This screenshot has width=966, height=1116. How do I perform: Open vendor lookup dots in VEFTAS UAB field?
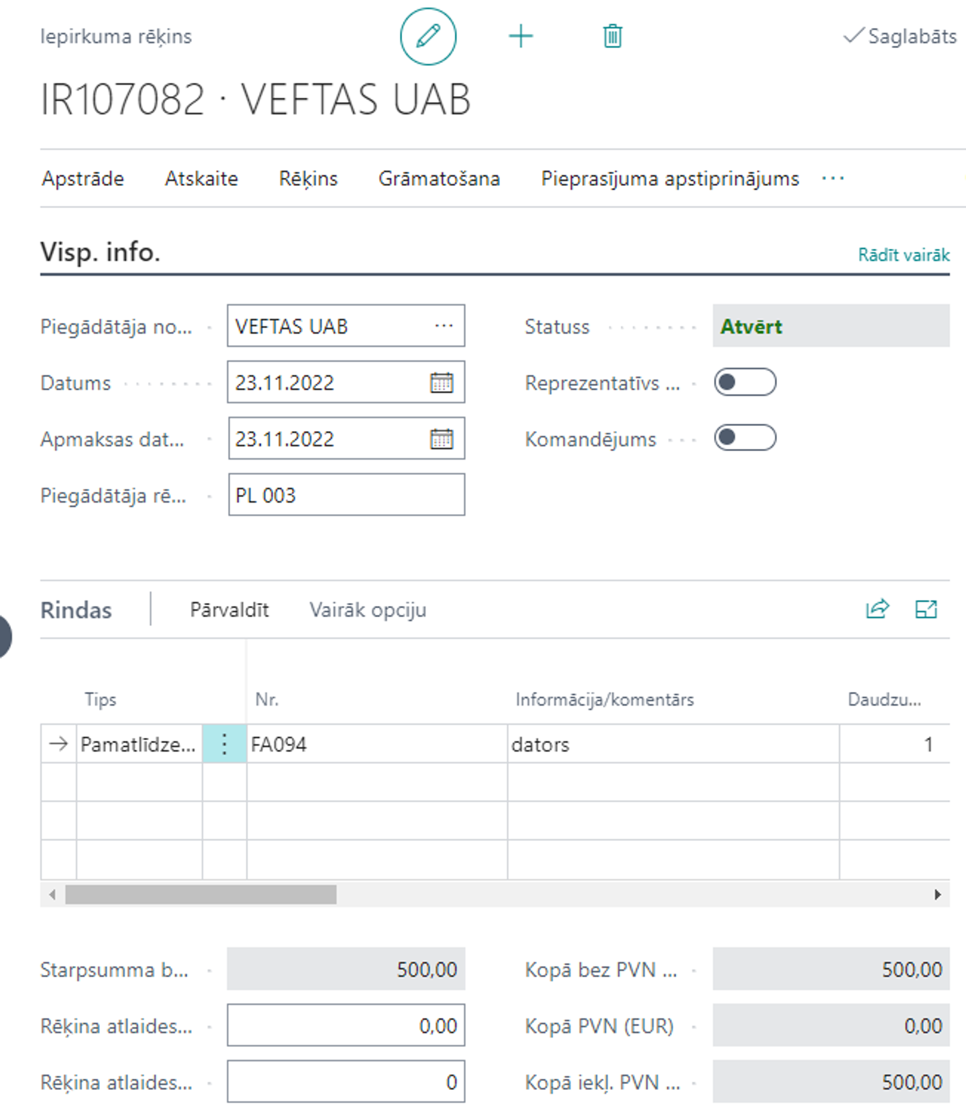coord(444,326)
